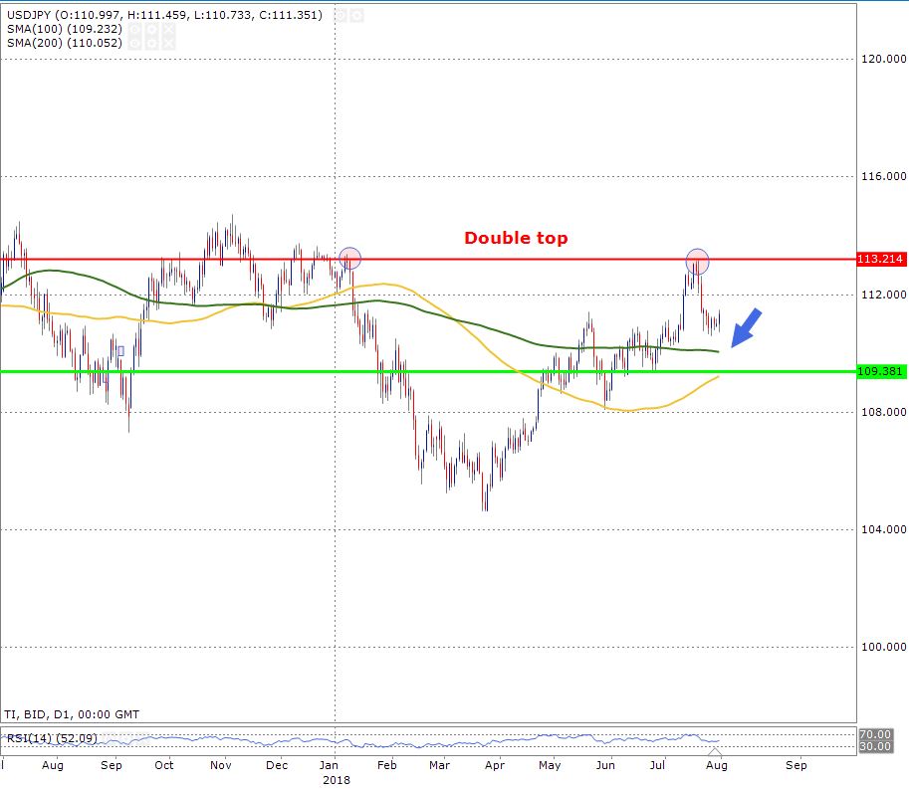Click the Apr label on time axis
Image resolution: width=909 pixels, height=789 pixels.
(x=495, y=765)
